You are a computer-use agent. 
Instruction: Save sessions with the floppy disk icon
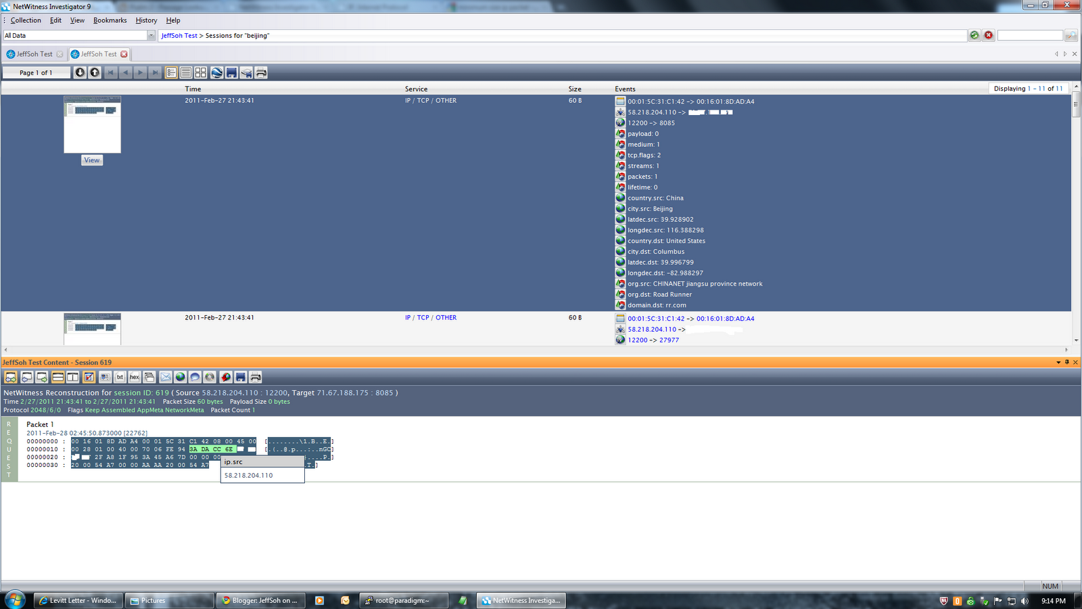pyautogui.click(x=232, y=72)
